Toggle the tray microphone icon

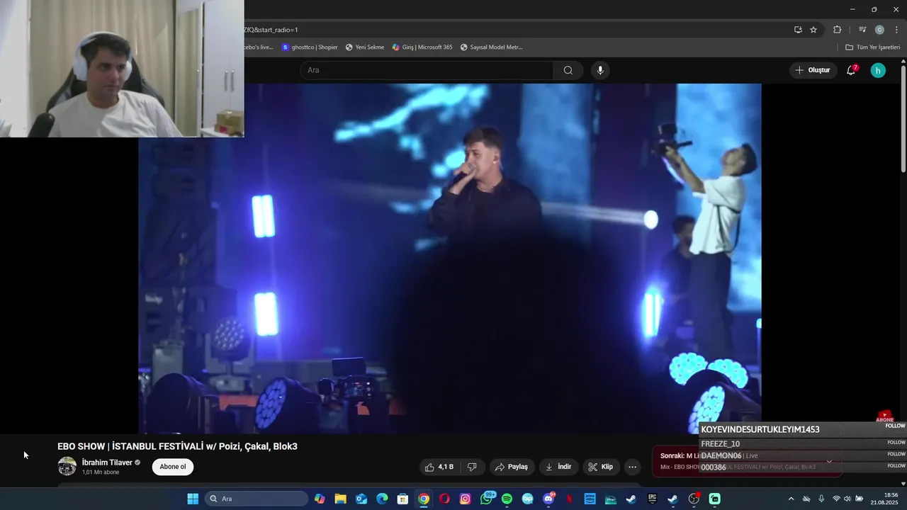pos(821,499)
